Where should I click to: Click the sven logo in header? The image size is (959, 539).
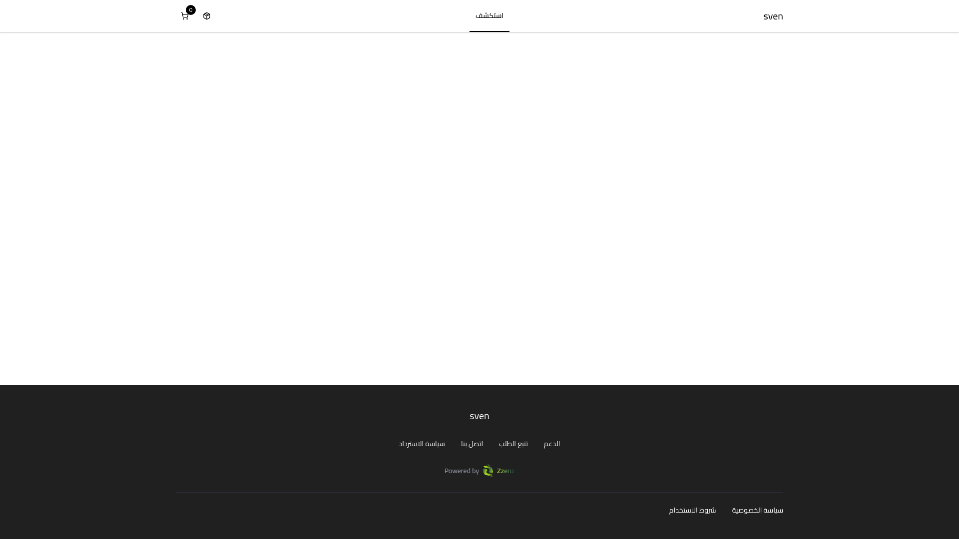(x=773, y=16)
